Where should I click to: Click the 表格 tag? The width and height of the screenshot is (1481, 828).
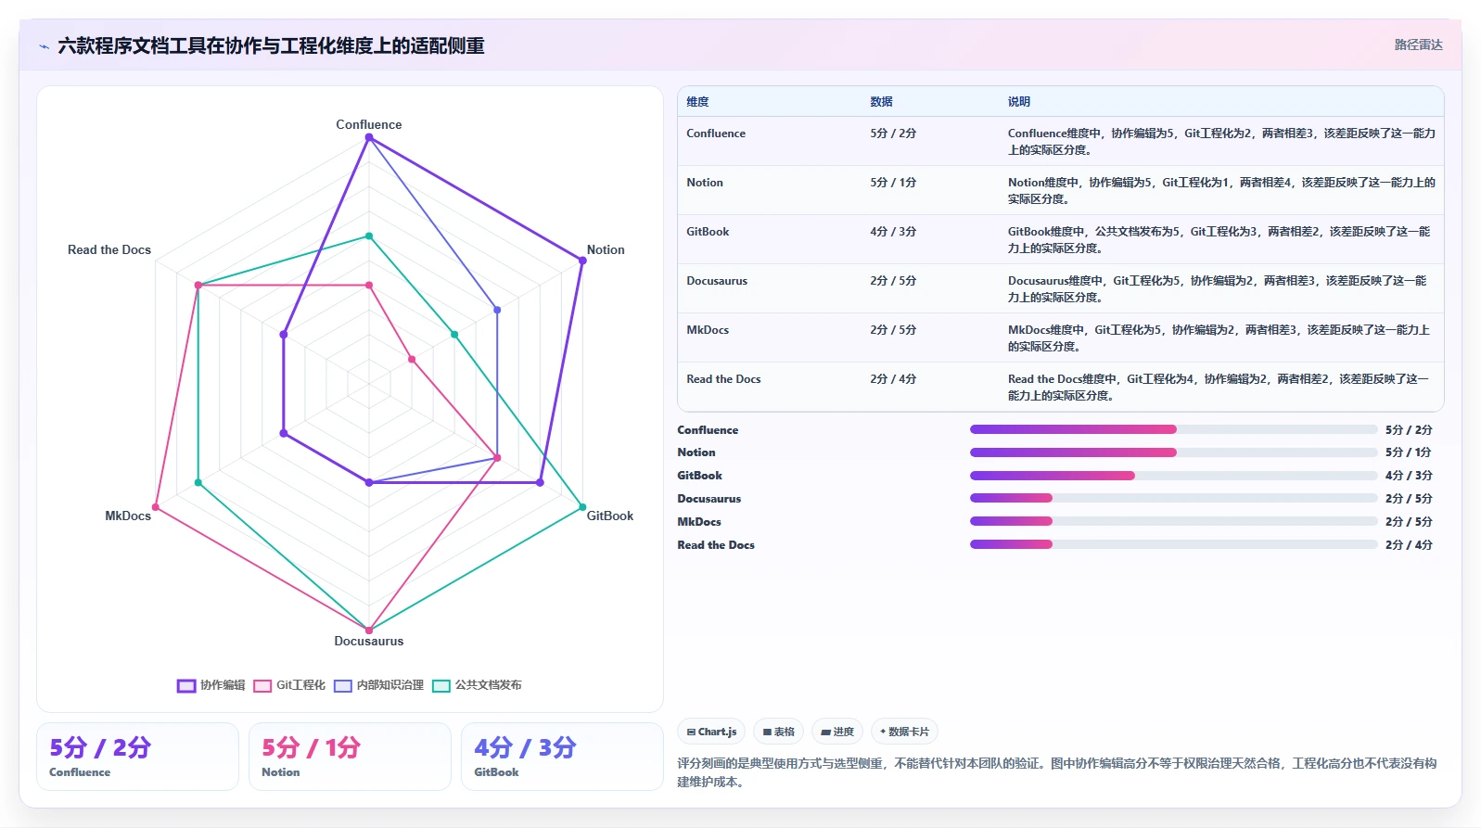point(778,732)
